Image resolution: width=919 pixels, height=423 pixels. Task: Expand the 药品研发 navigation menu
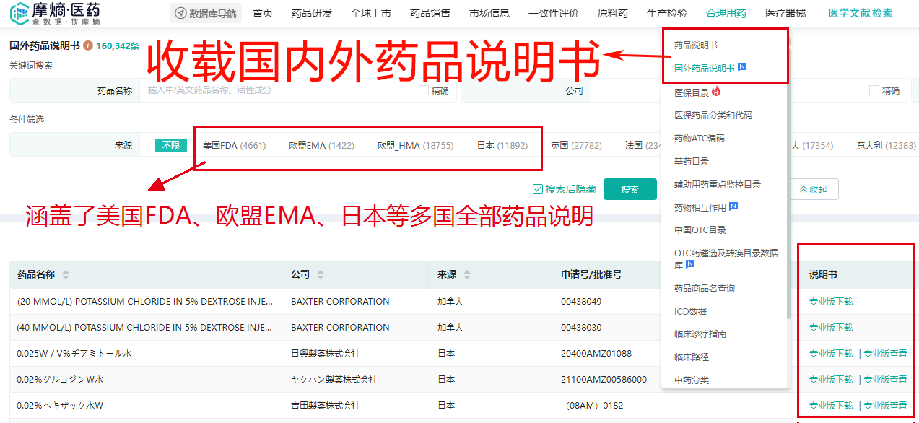(x=312, y=13)
